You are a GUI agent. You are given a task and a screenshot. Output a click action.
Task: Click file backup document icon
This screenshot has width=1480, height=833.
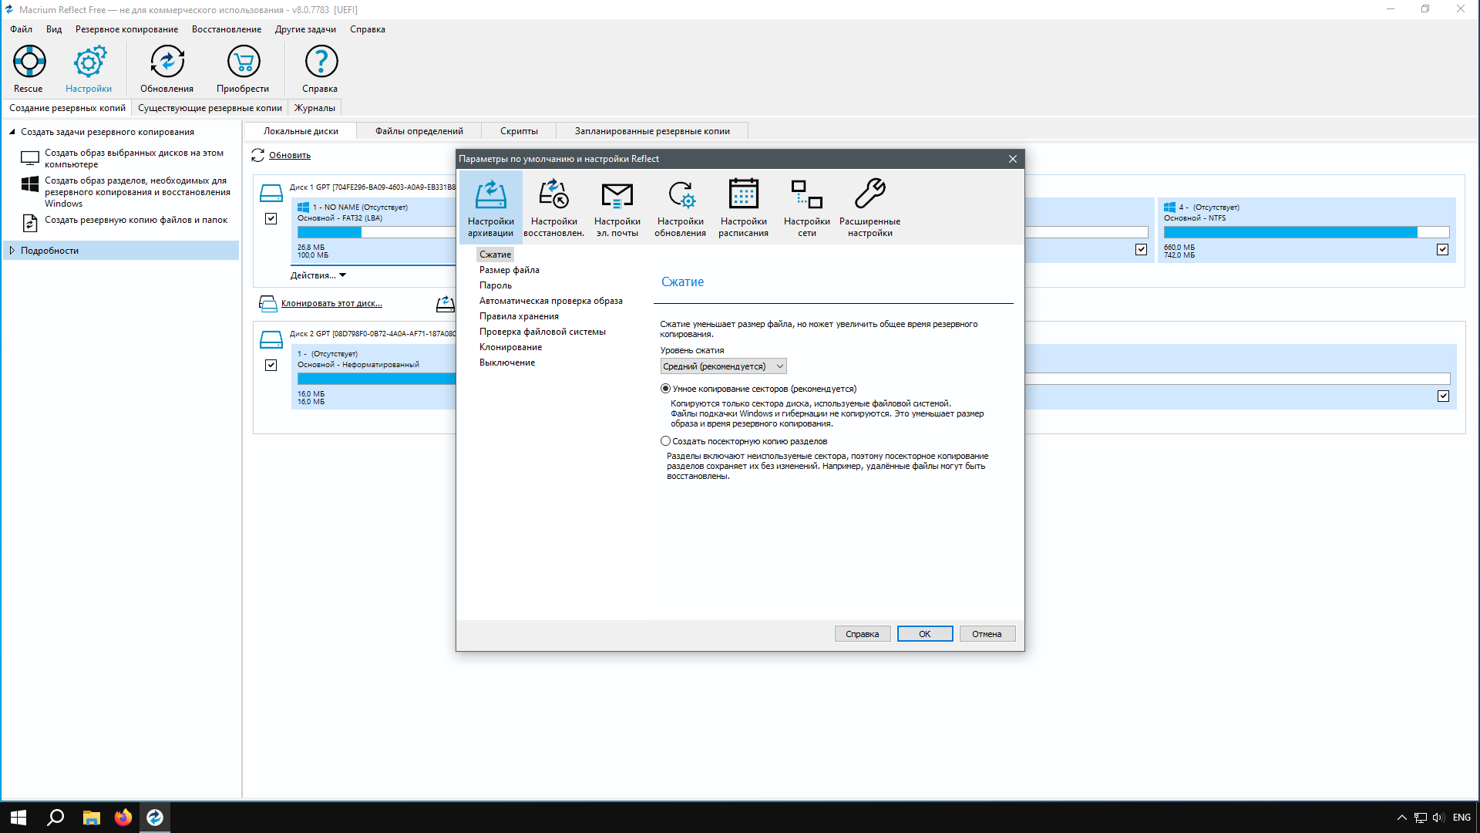pos(29,223)
